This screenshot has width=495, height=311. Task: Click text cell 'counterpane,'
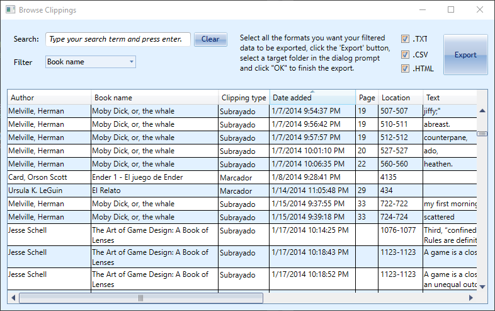tap(450, 138)
